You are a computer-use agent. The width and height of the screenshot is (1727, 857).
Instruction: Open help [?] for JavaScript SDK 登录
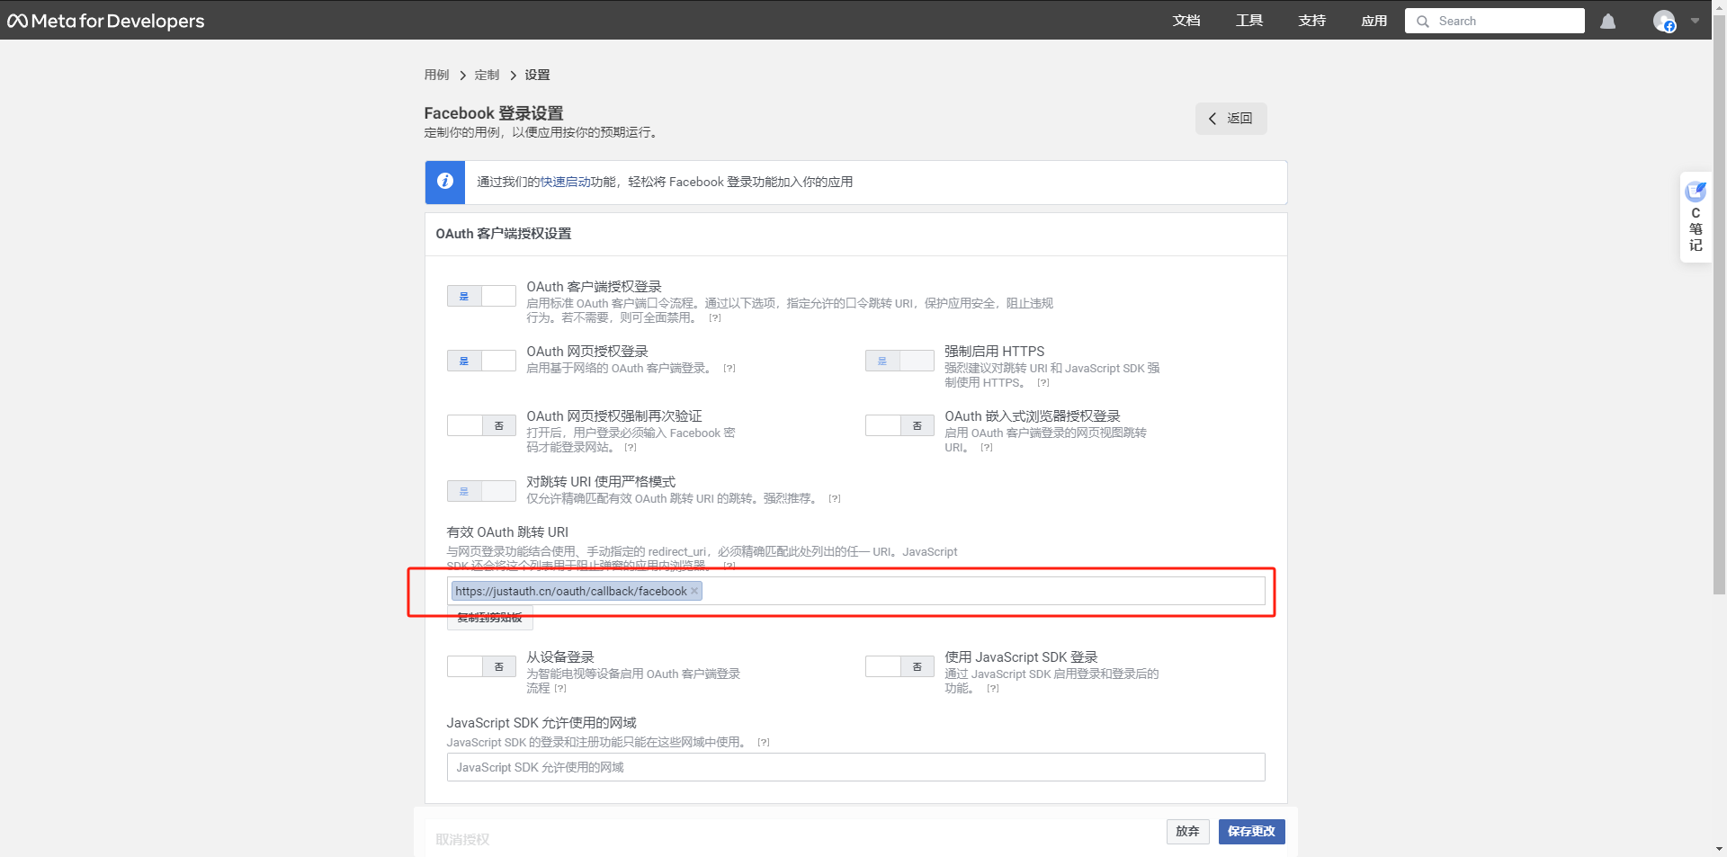tap(993, 689)
